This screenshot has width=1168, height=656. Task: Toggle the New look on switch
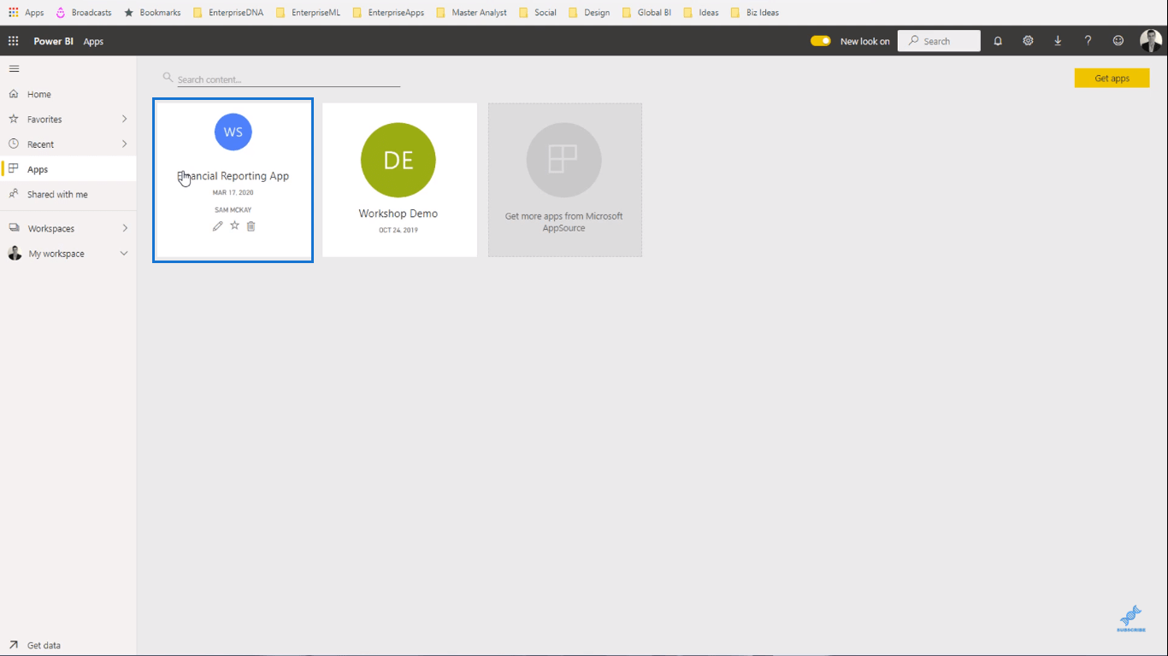821,41
